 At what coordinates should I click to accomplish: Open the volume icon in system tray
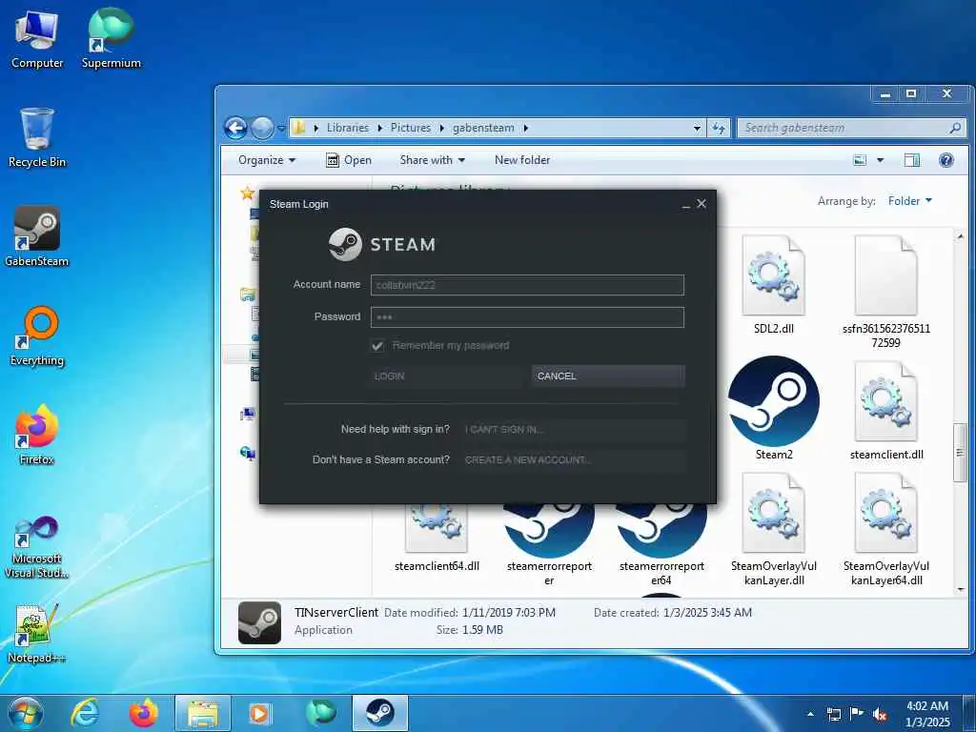[880, 715]
